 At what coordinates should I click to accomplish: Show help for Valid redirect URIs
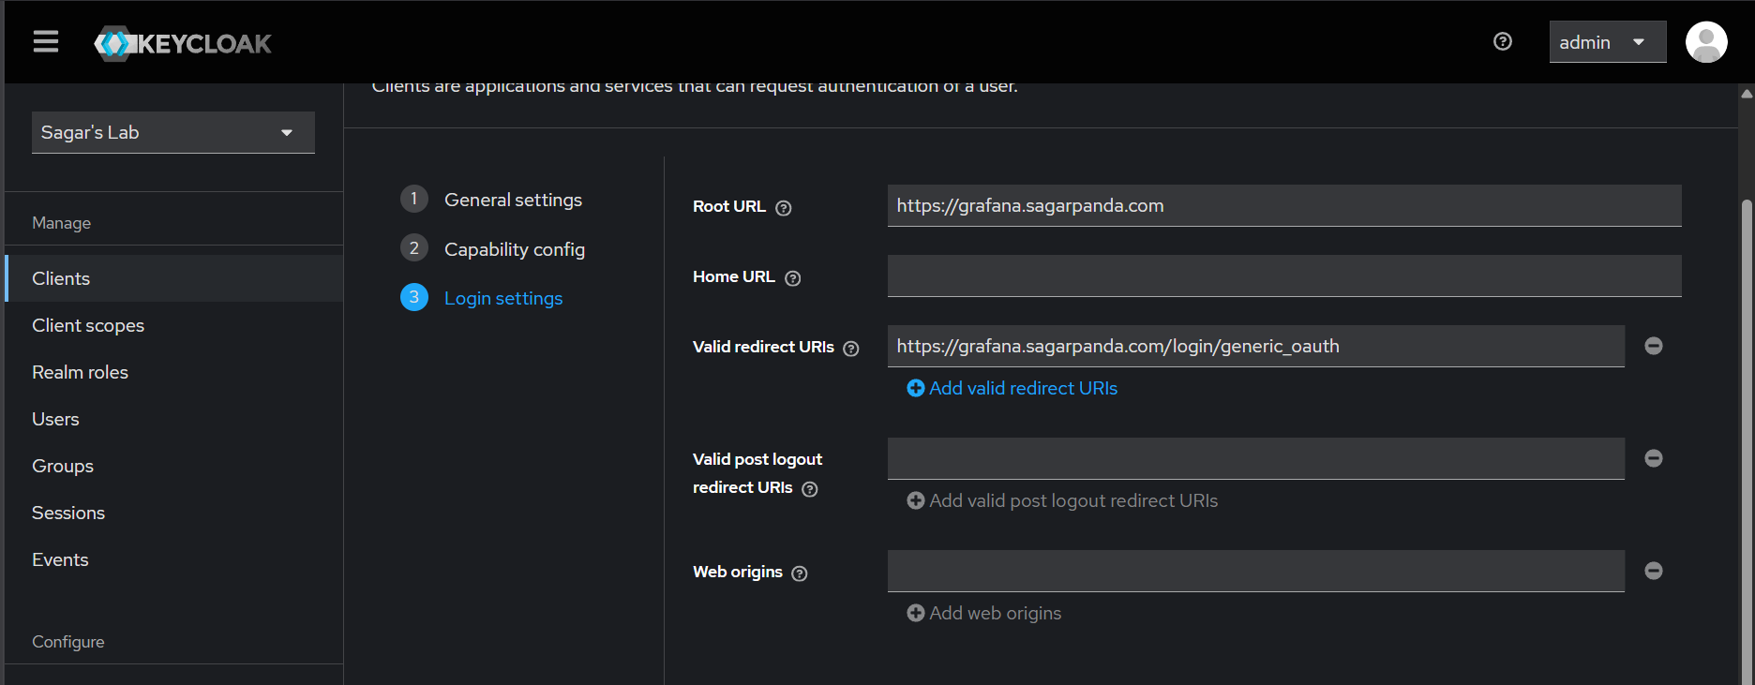coord(851,349)
